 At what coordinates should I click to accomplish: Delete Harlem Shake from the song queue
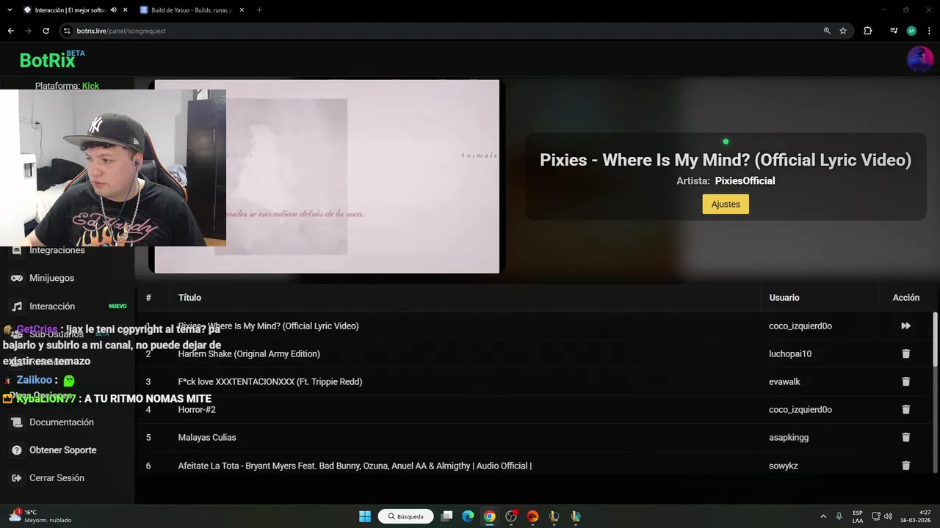coord(905,353)
